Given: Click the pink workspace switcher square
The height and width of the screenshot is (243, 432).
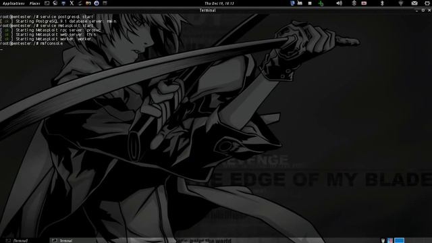Looking at the screenshot, I should pyautogui.click(x=390, y=240).
